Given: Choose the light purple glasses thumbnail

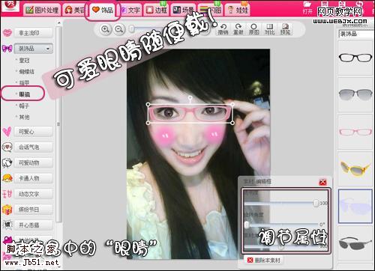Looking at the screenshot, I should [355, 206].
